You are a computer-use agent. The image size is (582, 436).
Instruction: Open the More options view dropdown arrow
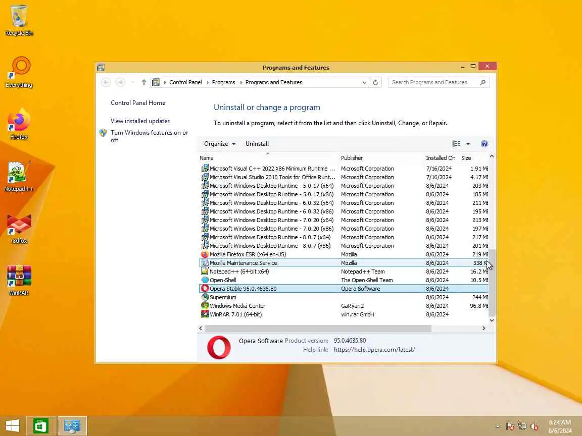(468, 144)
